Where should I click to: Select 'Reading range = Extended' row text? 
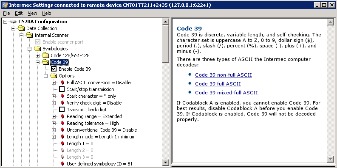[94, 116]
